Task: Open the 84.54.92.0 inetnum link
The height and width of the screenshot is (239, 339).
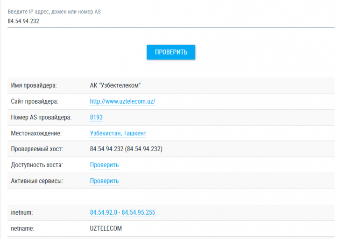Action: (103, 212)
